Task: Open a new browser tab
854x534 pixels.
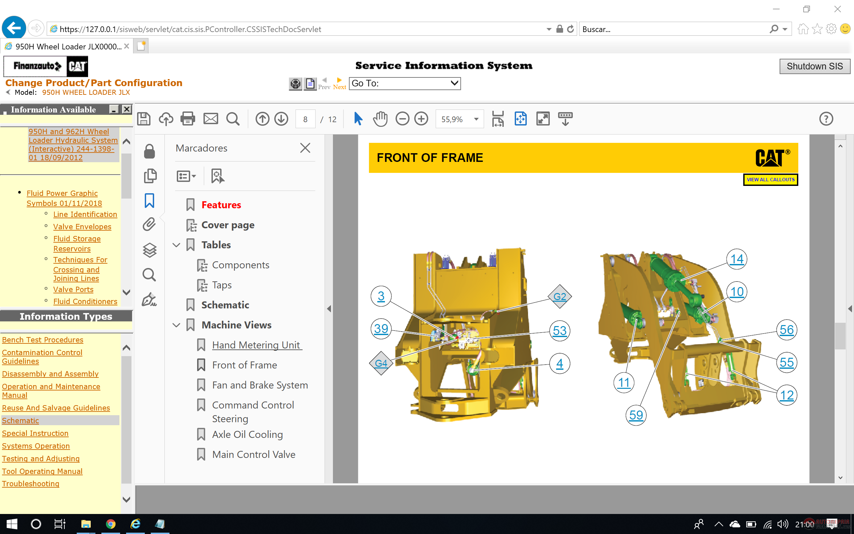Action: 141,46
